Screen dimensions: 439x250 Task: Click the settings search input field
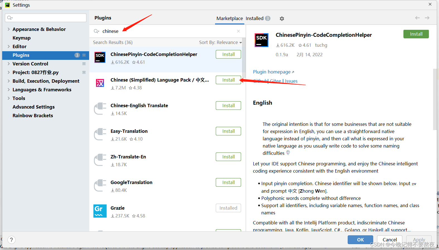click(x=46, y=18)
